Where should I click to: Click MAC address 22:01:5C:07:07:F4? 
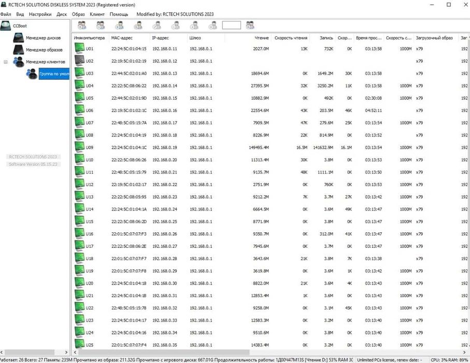[x=129, y=345]
